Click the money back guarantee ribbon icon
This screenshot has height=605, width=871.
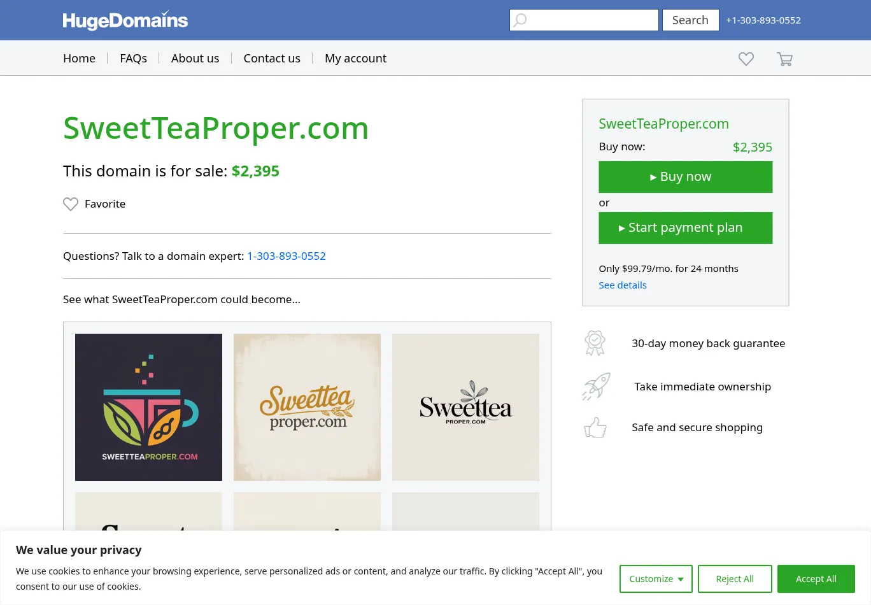point(595,343)
